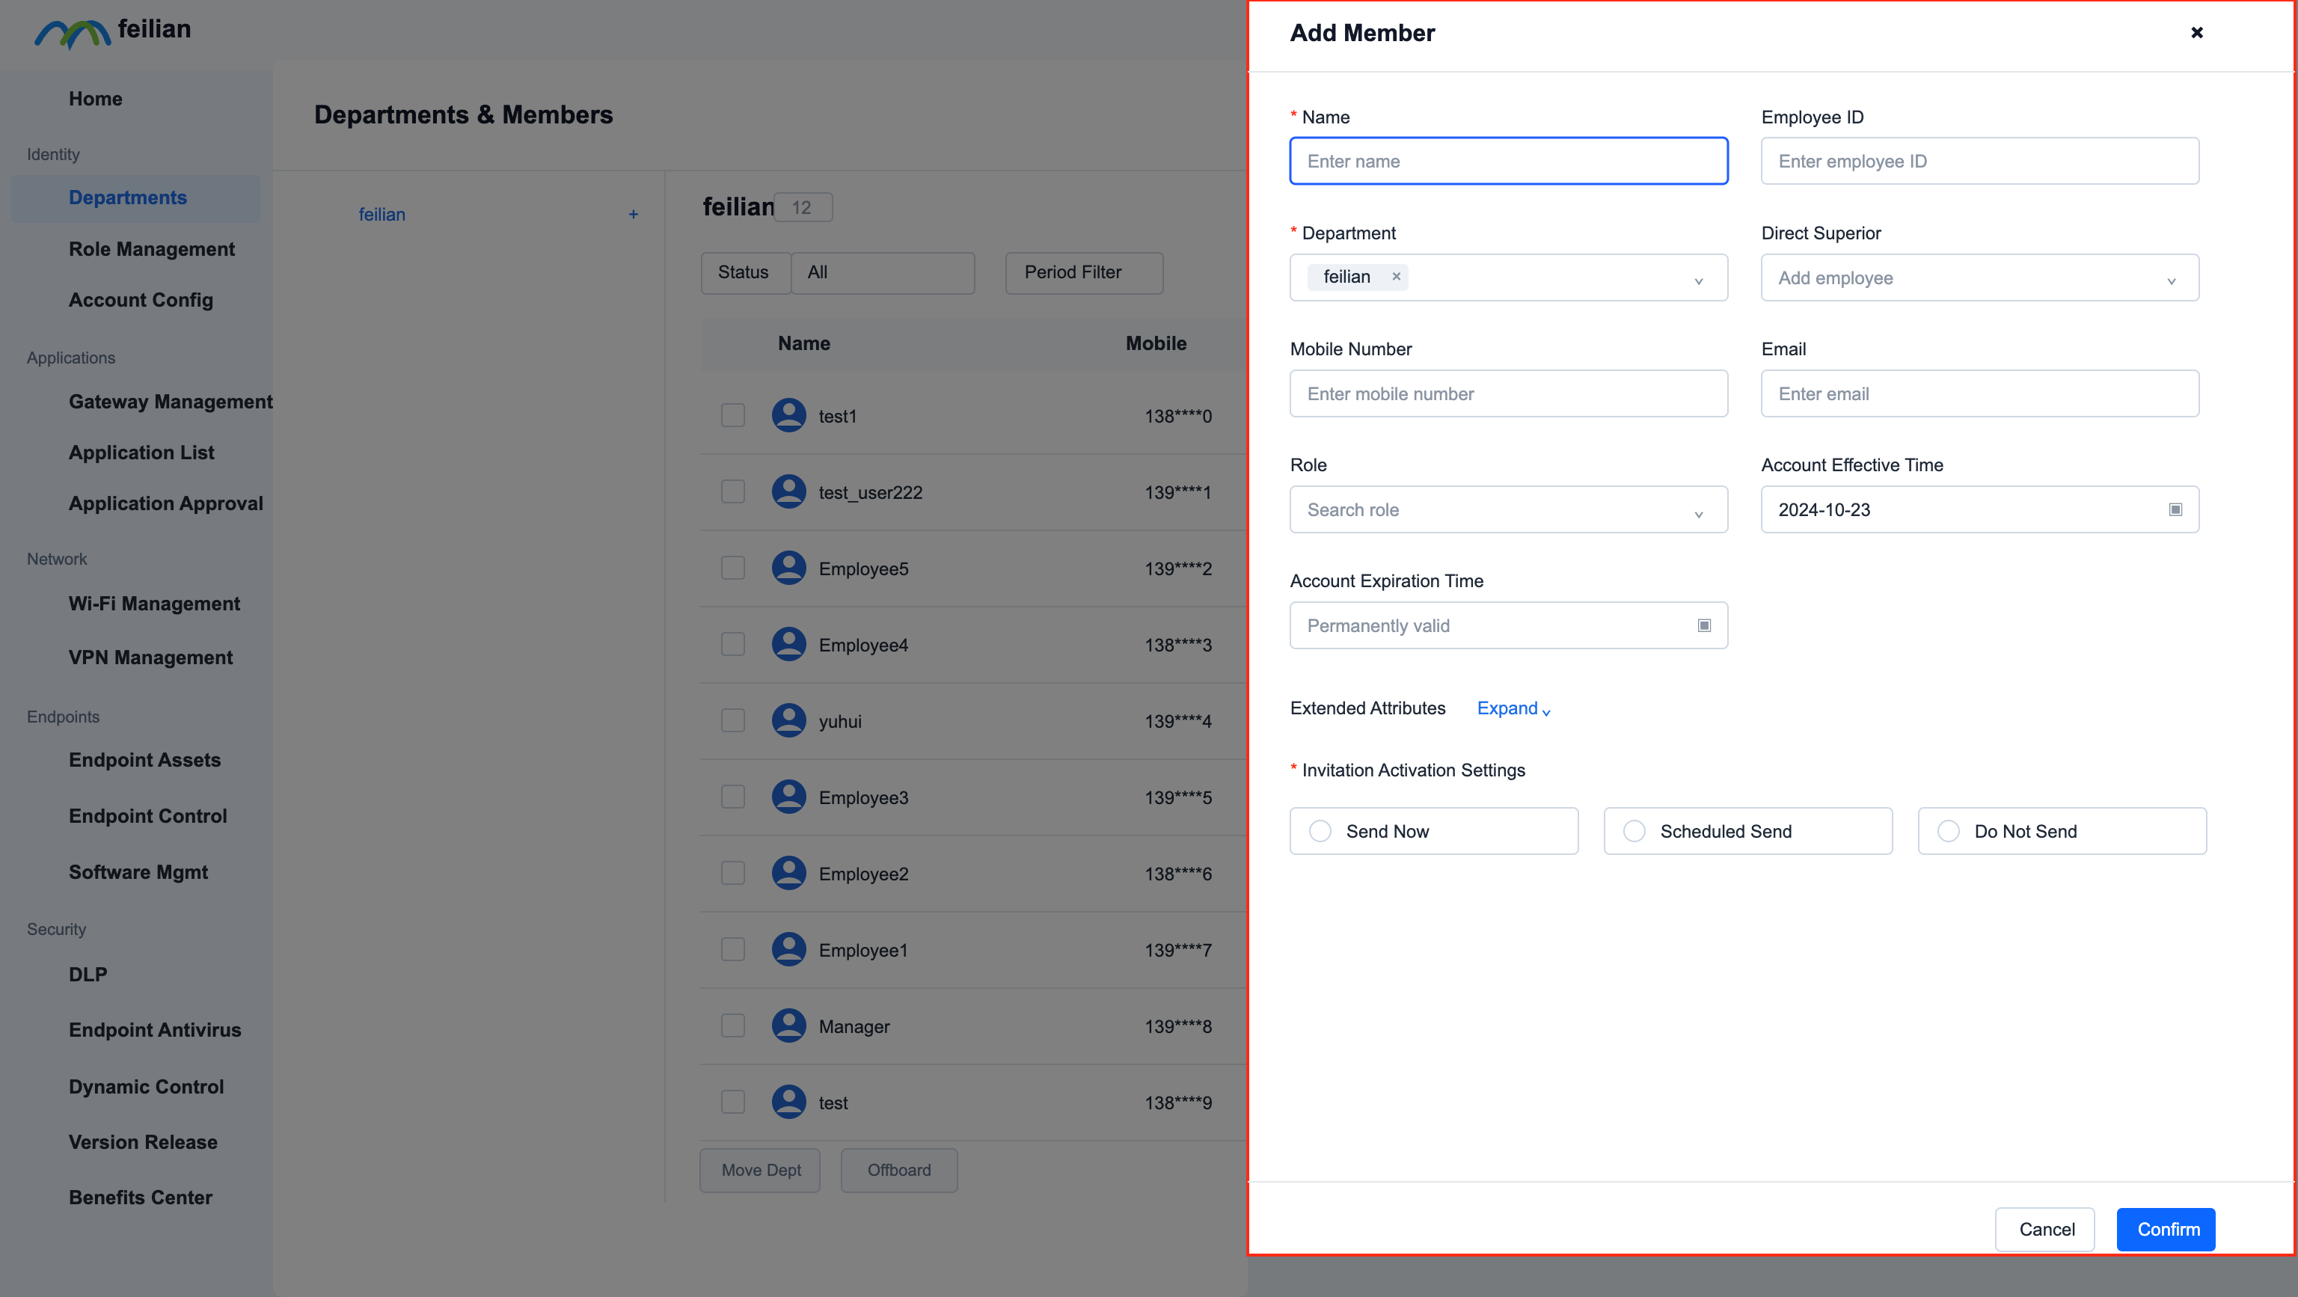Click Manager user avatar
The image size is (2298, 1297).
[x=788, y=1025]
